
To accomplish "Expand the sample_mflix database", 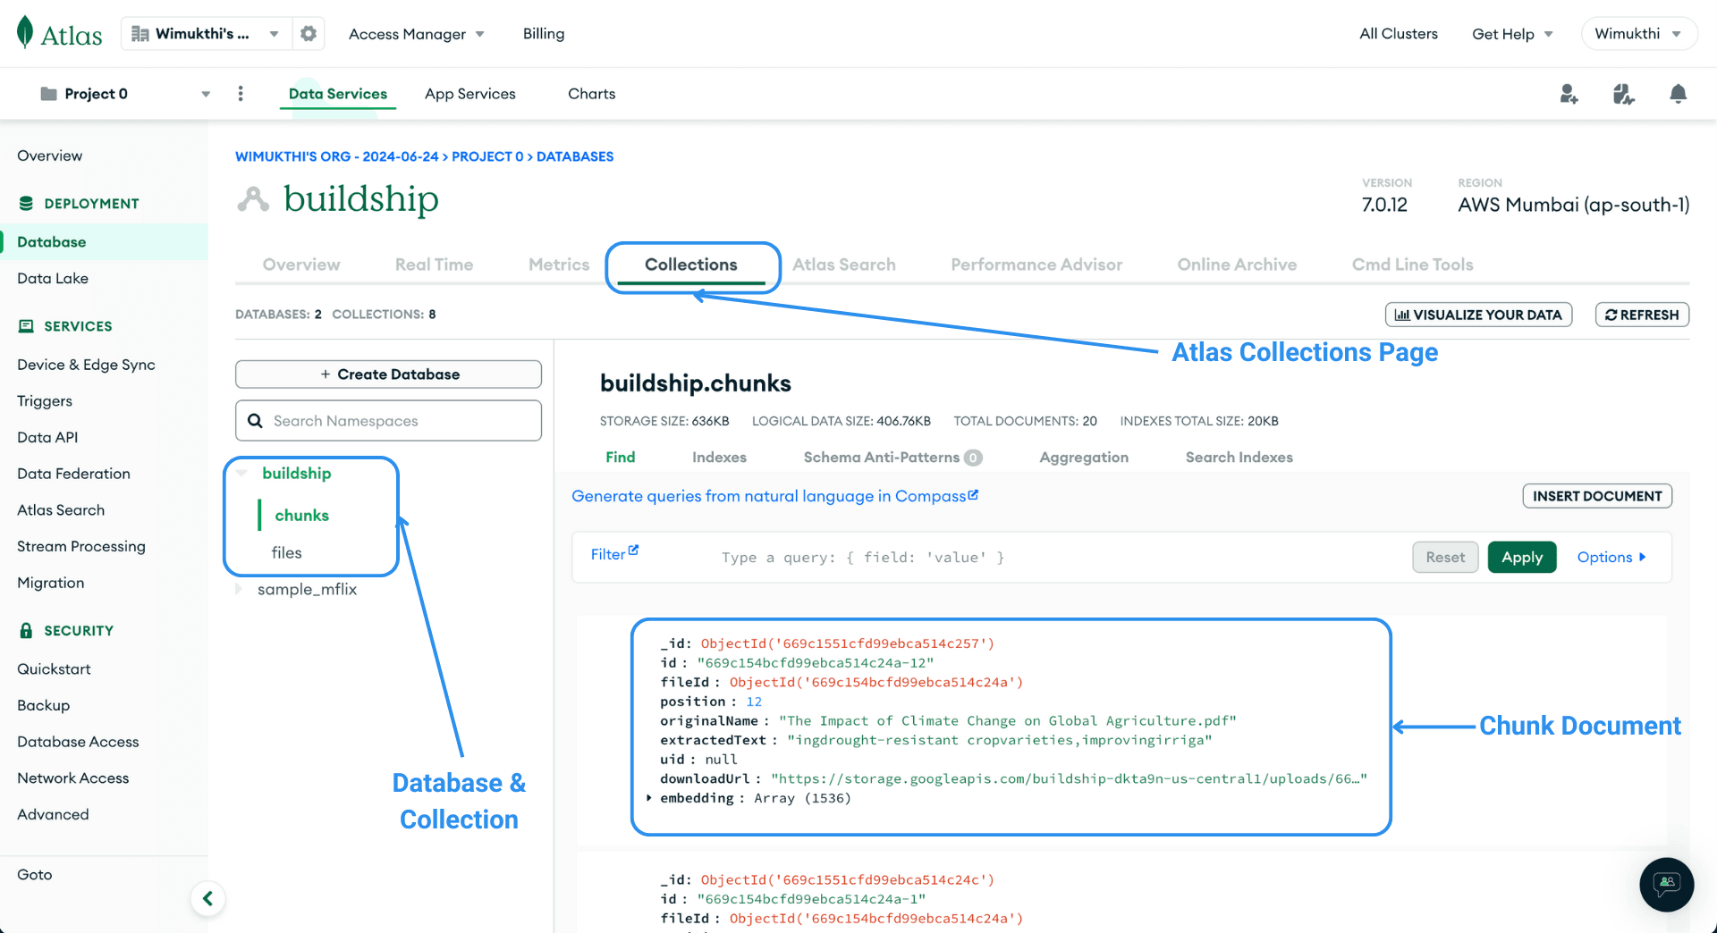I will pyautogui.click(x=239, y=590).
